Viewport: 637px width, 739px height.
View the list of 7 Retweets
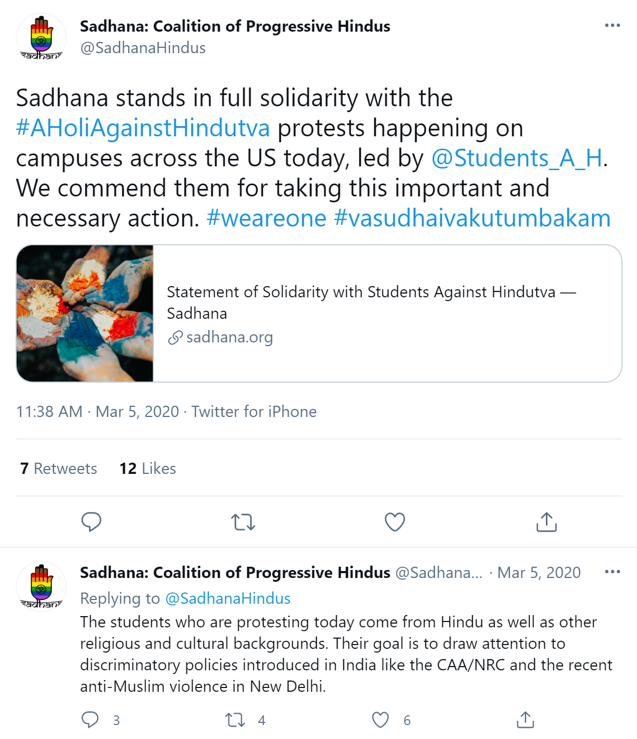[59, 469]
